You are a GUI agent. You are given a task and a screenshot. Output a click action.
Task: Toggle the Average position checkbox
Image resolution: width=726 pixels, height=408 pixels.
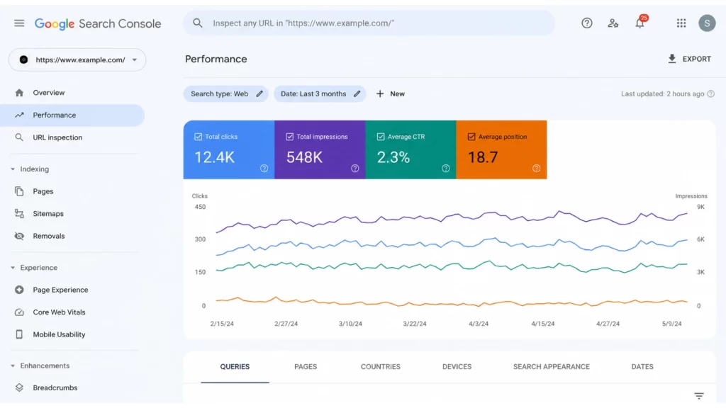click(x=471, y=137)
